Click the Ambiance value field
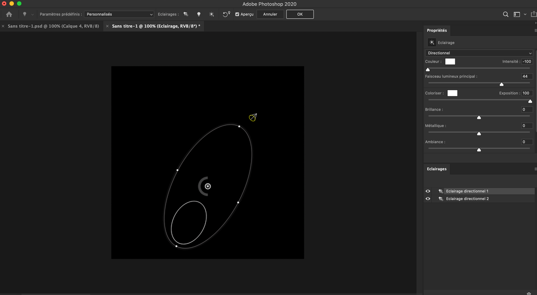 click(x=527, y=142)
